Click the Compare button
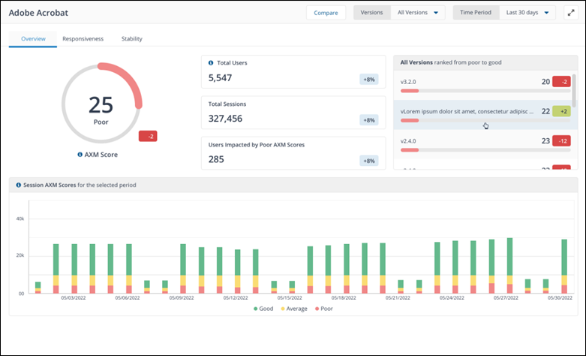 tap(326, 13)
